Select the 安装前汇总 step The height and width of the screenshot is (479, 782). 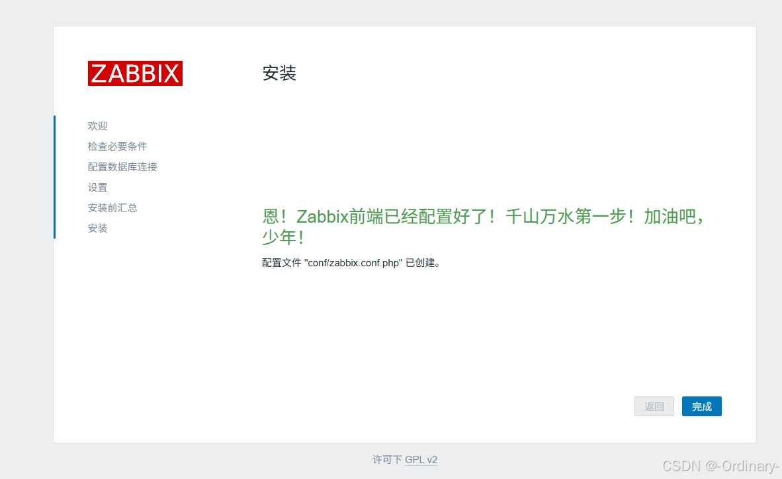[x=112, y=207]
